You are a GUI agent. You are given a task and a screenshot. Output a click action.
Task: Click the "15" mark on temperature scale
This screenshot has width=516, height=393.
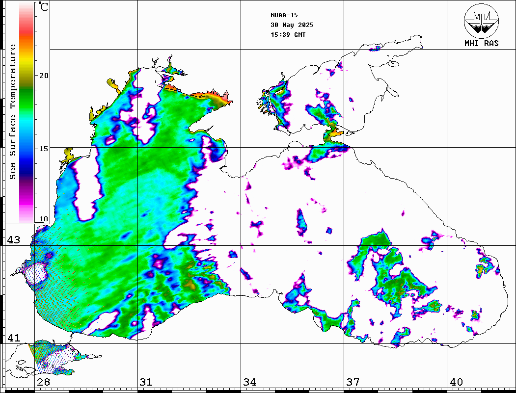tap(43, 149)
